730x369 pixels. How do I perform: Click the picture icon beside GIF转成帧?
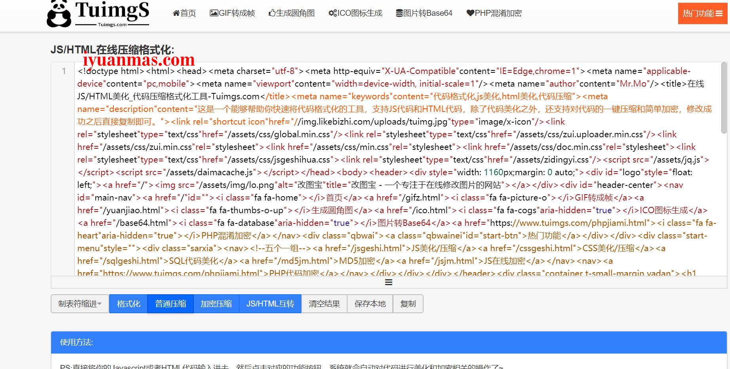pyautogui.click(x=214, y=13)
